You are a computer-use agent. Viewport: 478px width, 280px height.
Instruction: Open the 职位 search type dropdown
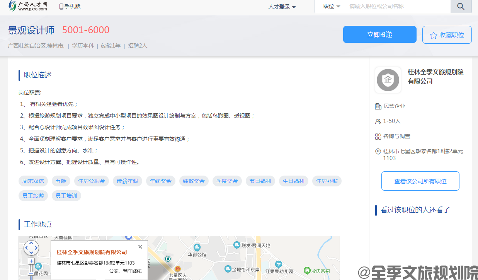(x=332, y=7)
